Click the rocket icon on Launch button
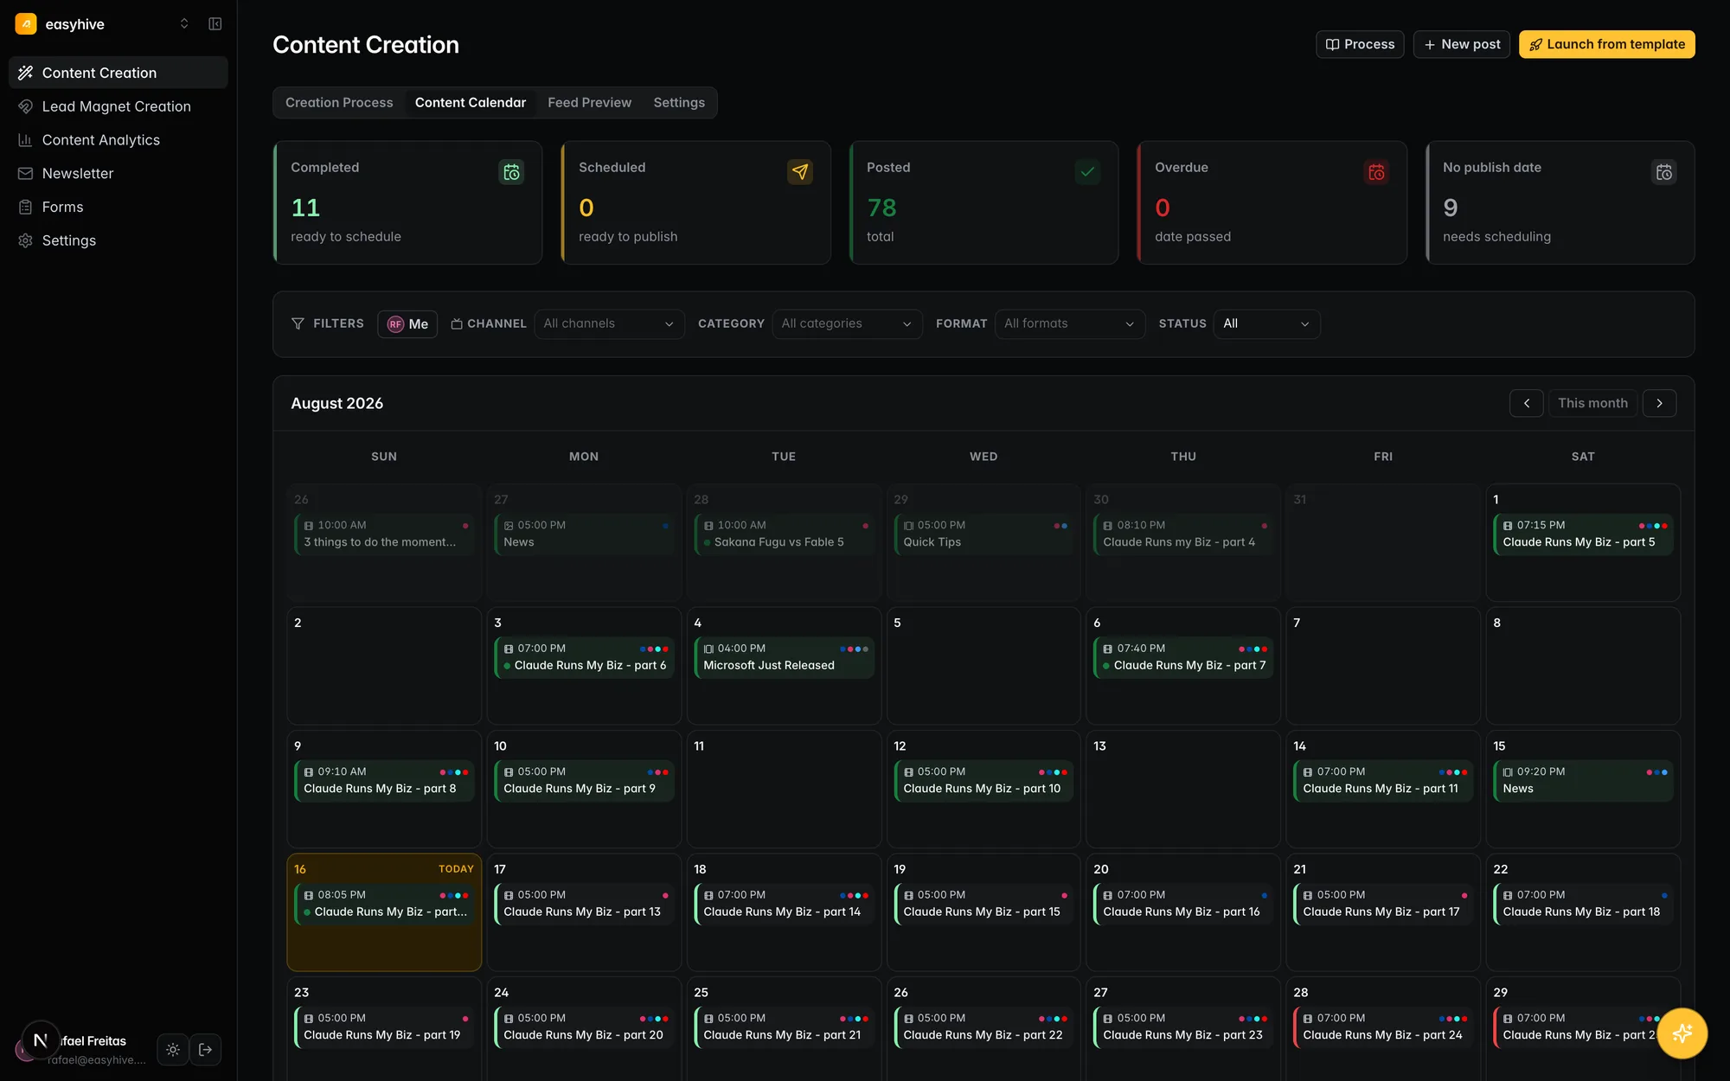The width and height of the screenshot is (1730, 1081). [x=1535, y=44]
